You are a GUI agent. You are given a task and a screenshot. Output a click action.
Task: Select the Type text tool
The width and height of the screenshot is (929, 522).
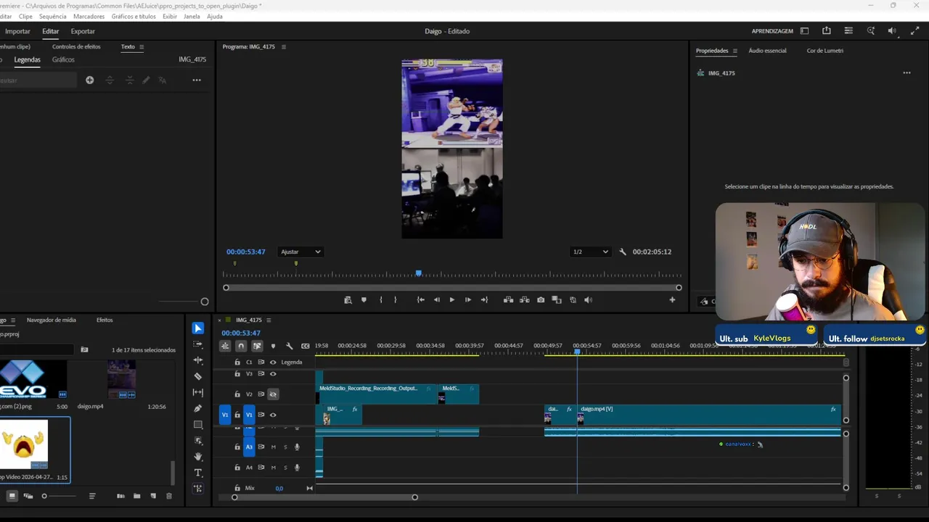tap(198, 473)
